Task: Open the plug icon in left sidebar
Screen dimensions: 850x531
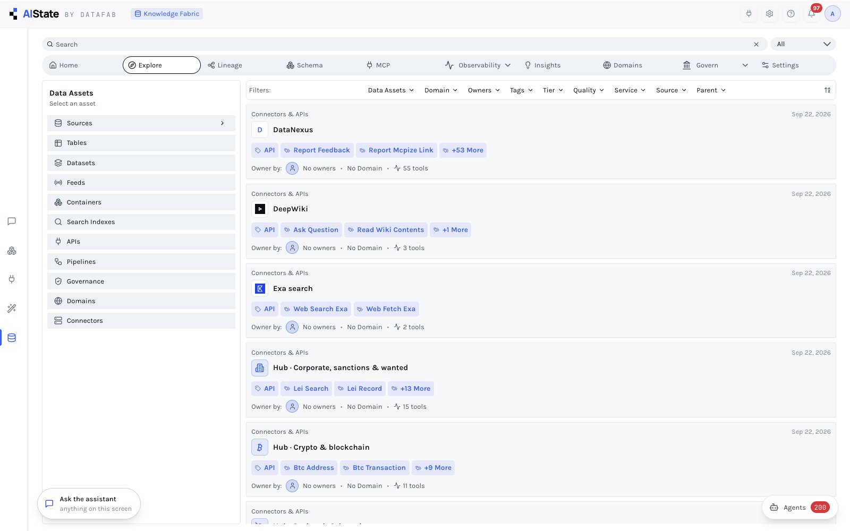Action: click(x=12, y=279)
